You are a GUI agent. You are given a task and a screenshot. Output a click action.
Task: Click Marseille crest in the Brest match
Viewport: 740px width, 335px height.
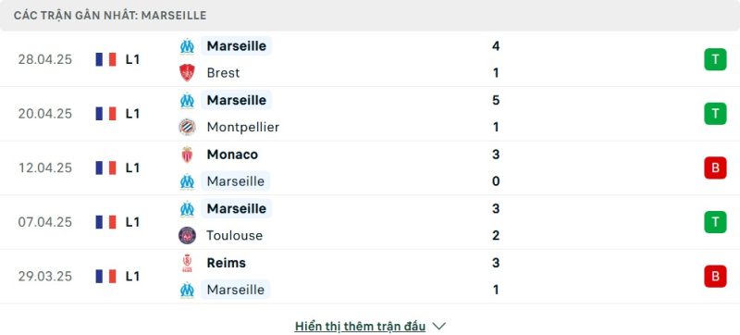pyautogui.click(x=188, y=46)
